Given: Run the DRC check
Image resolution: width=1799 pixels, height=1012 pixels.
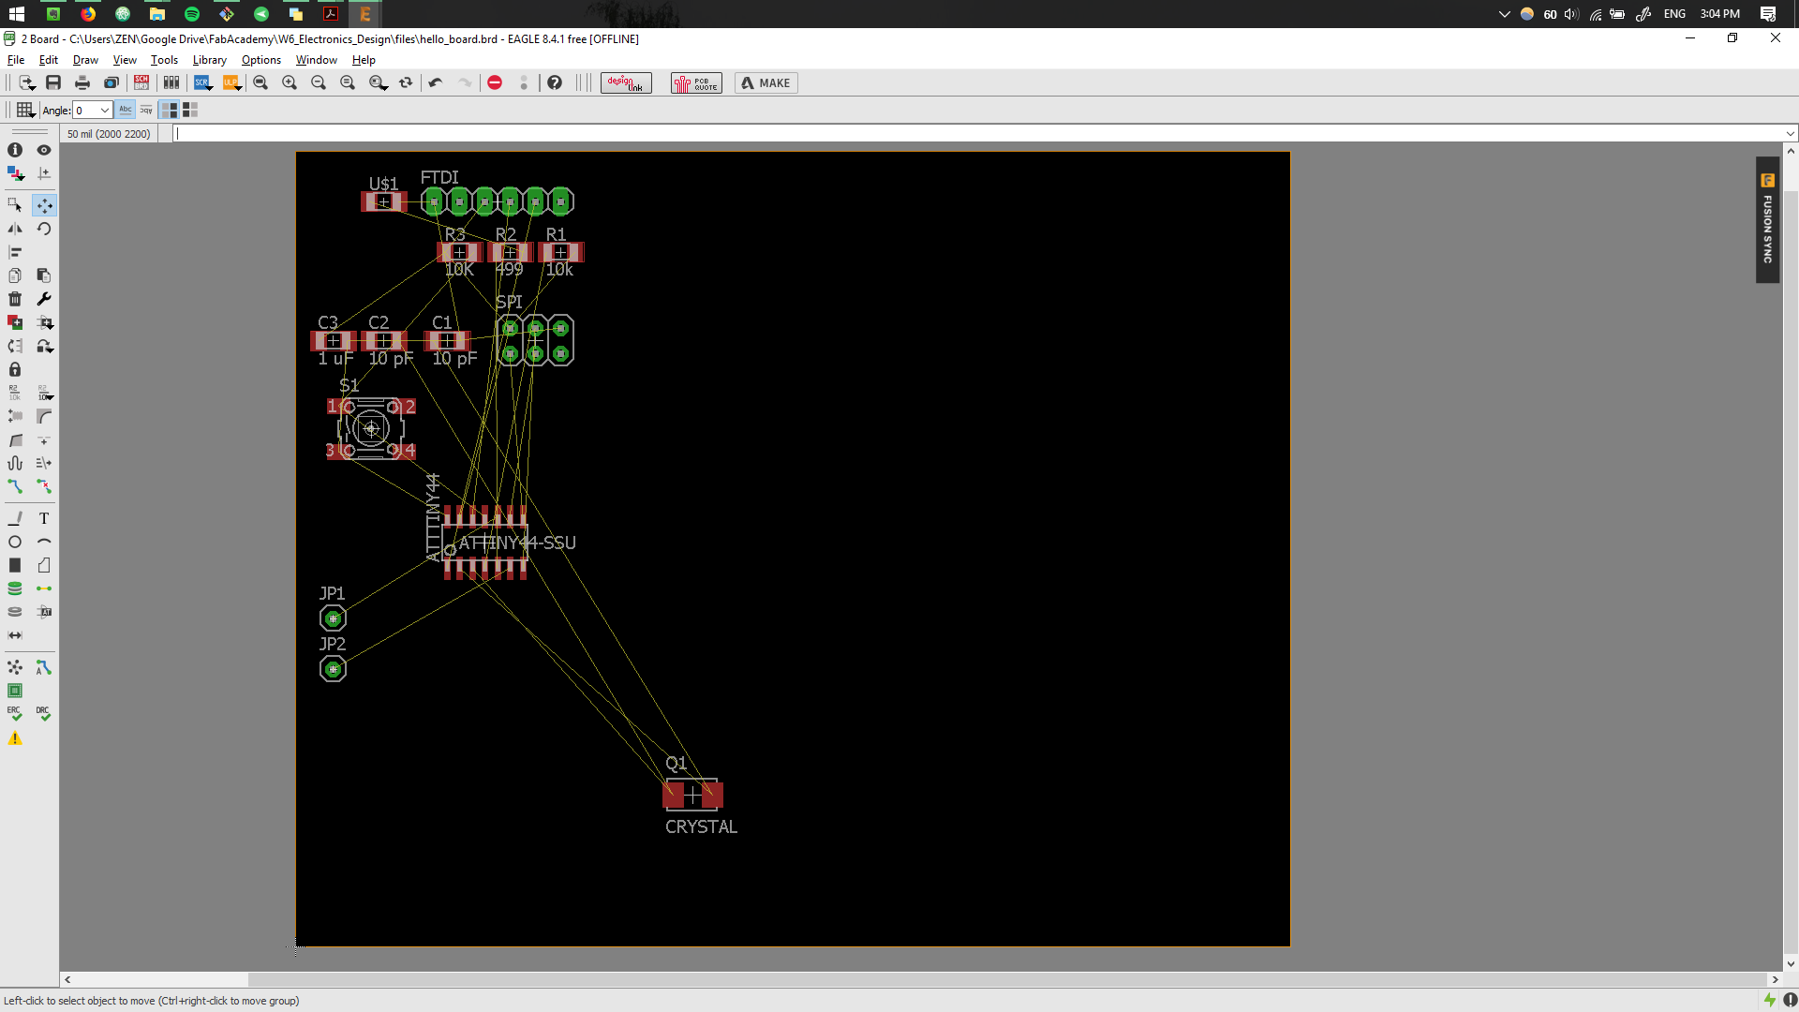Looking at the screenshot, I should (44, 714).
